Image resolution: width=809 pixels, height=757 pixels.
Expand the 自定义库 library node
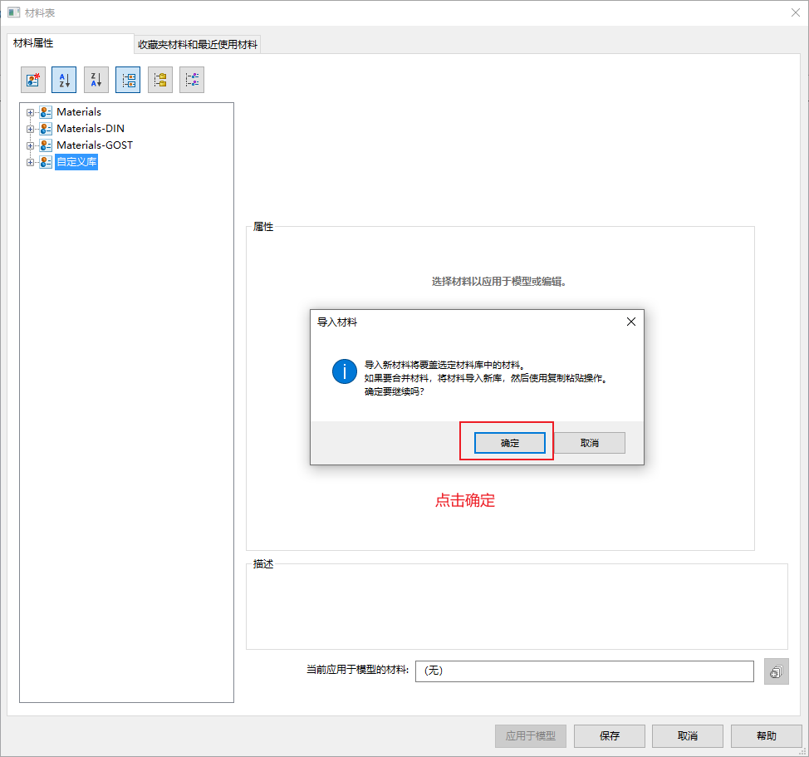click(30, 163)
